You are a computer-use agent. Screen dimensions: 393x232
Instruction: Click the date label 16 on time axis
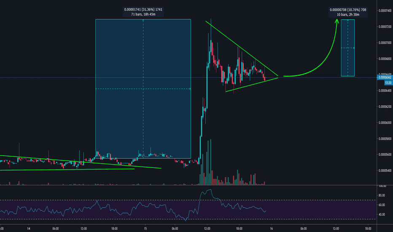tap(272, 229)
